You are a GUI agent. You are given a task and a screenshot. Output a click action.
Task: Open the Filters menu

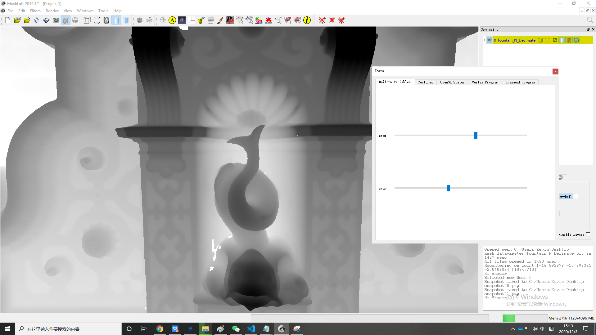(x=35, y=11)
